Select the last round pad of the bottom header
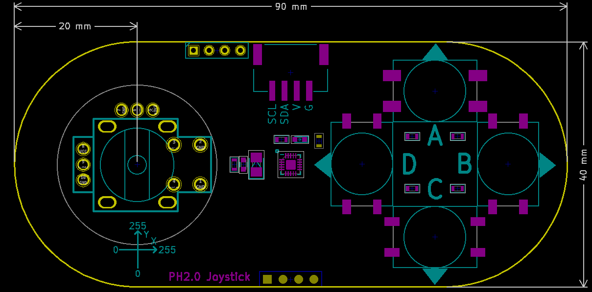Image resolution: width=592 pixels, height=292 pixels. tap(314, 279)
